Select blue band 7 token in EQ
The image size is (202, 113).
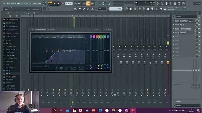[x=108, y=36]
